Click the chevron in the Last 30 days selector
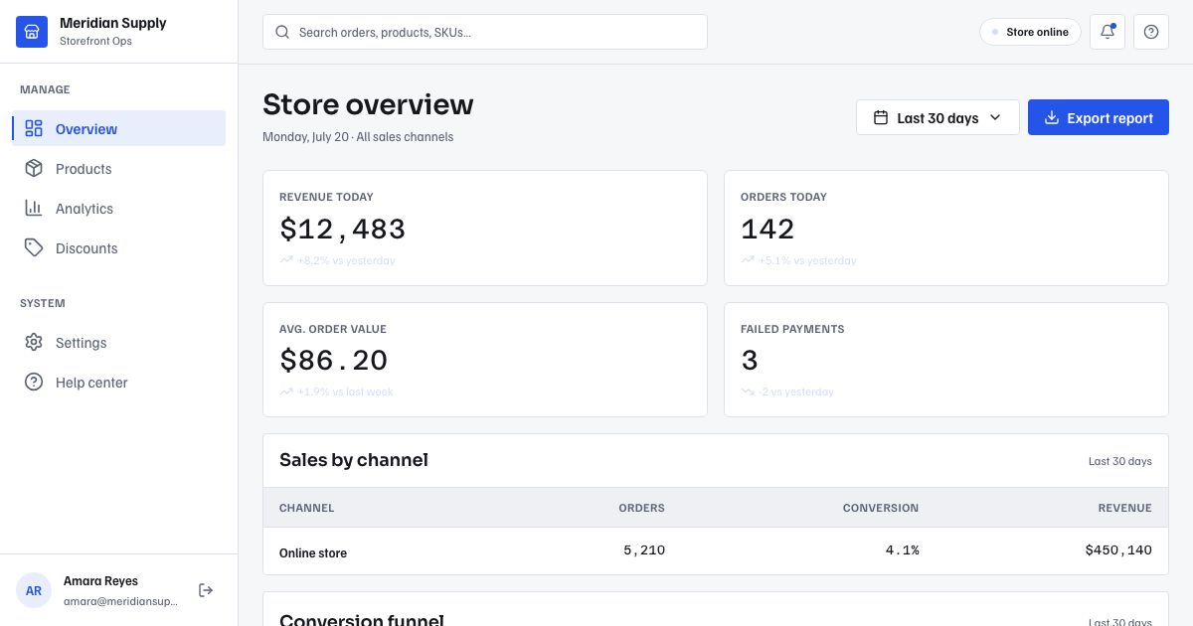 (x=995, y=117)
